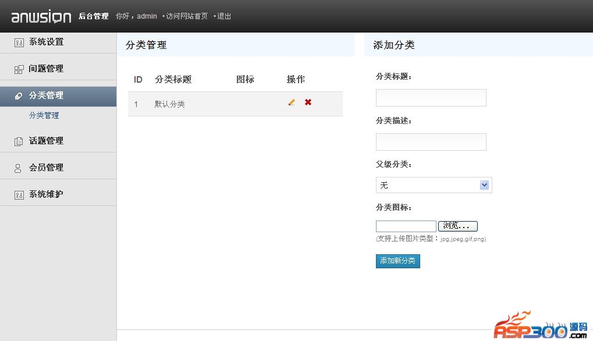Click the 浏览... browse button

[457, 226]
